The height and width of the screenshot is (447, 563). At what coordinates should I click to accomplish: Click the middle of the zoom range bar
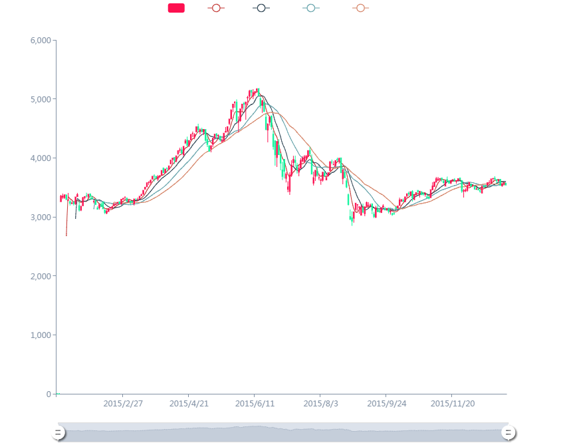[282, 432]
